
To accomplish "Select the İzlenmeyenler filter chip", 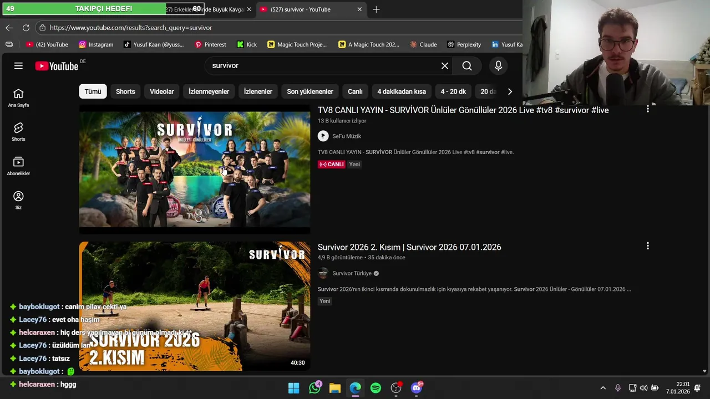I will tap(209, 91).
